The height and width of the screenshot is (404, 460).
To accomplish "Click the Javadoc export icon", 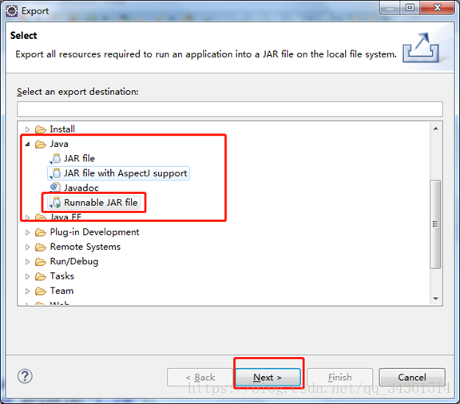I will 55,188.
